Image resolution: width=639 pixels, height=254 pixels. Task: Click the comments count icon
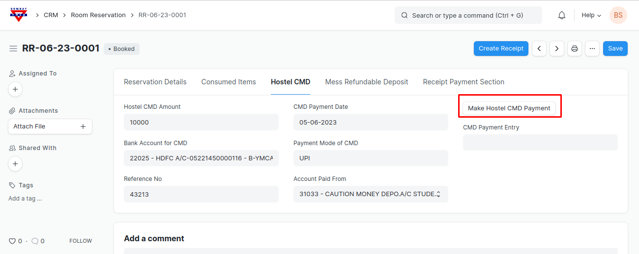pyautogui.click(x=35, y=241)
